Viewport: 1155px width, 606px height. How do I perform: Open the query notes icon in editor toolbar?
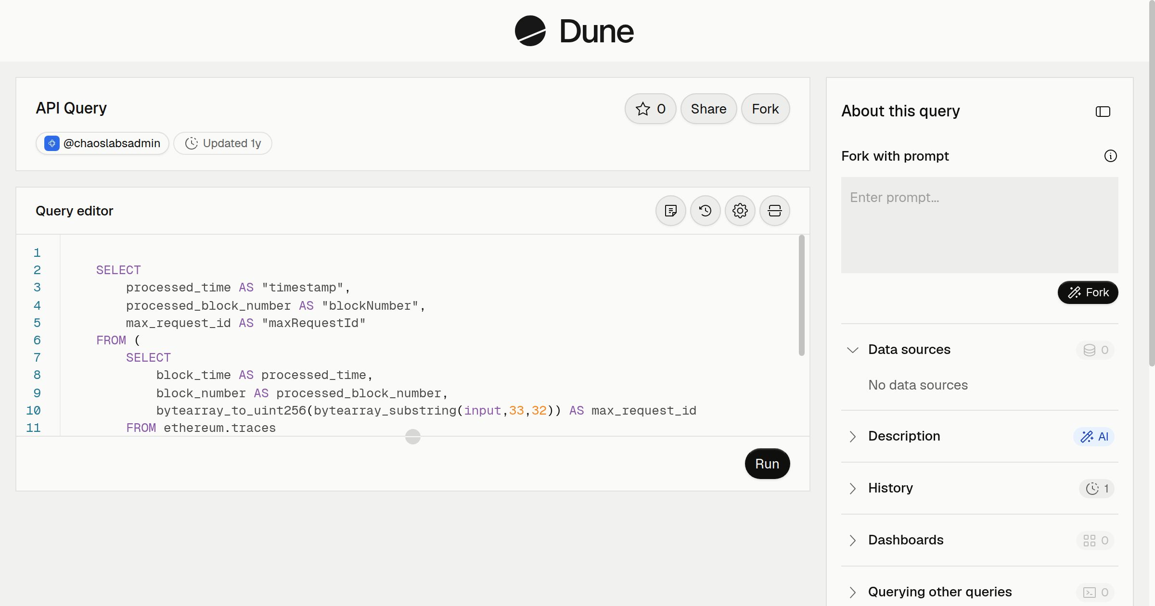click(x=670, y=211)
